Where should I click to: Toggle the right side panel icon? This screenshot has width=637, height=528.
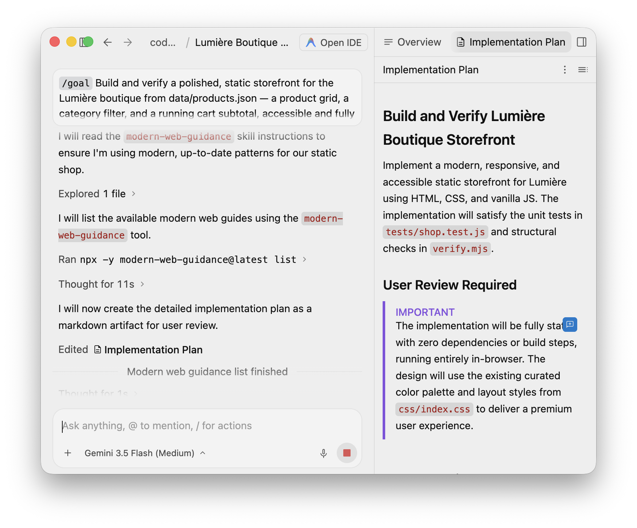582,42
